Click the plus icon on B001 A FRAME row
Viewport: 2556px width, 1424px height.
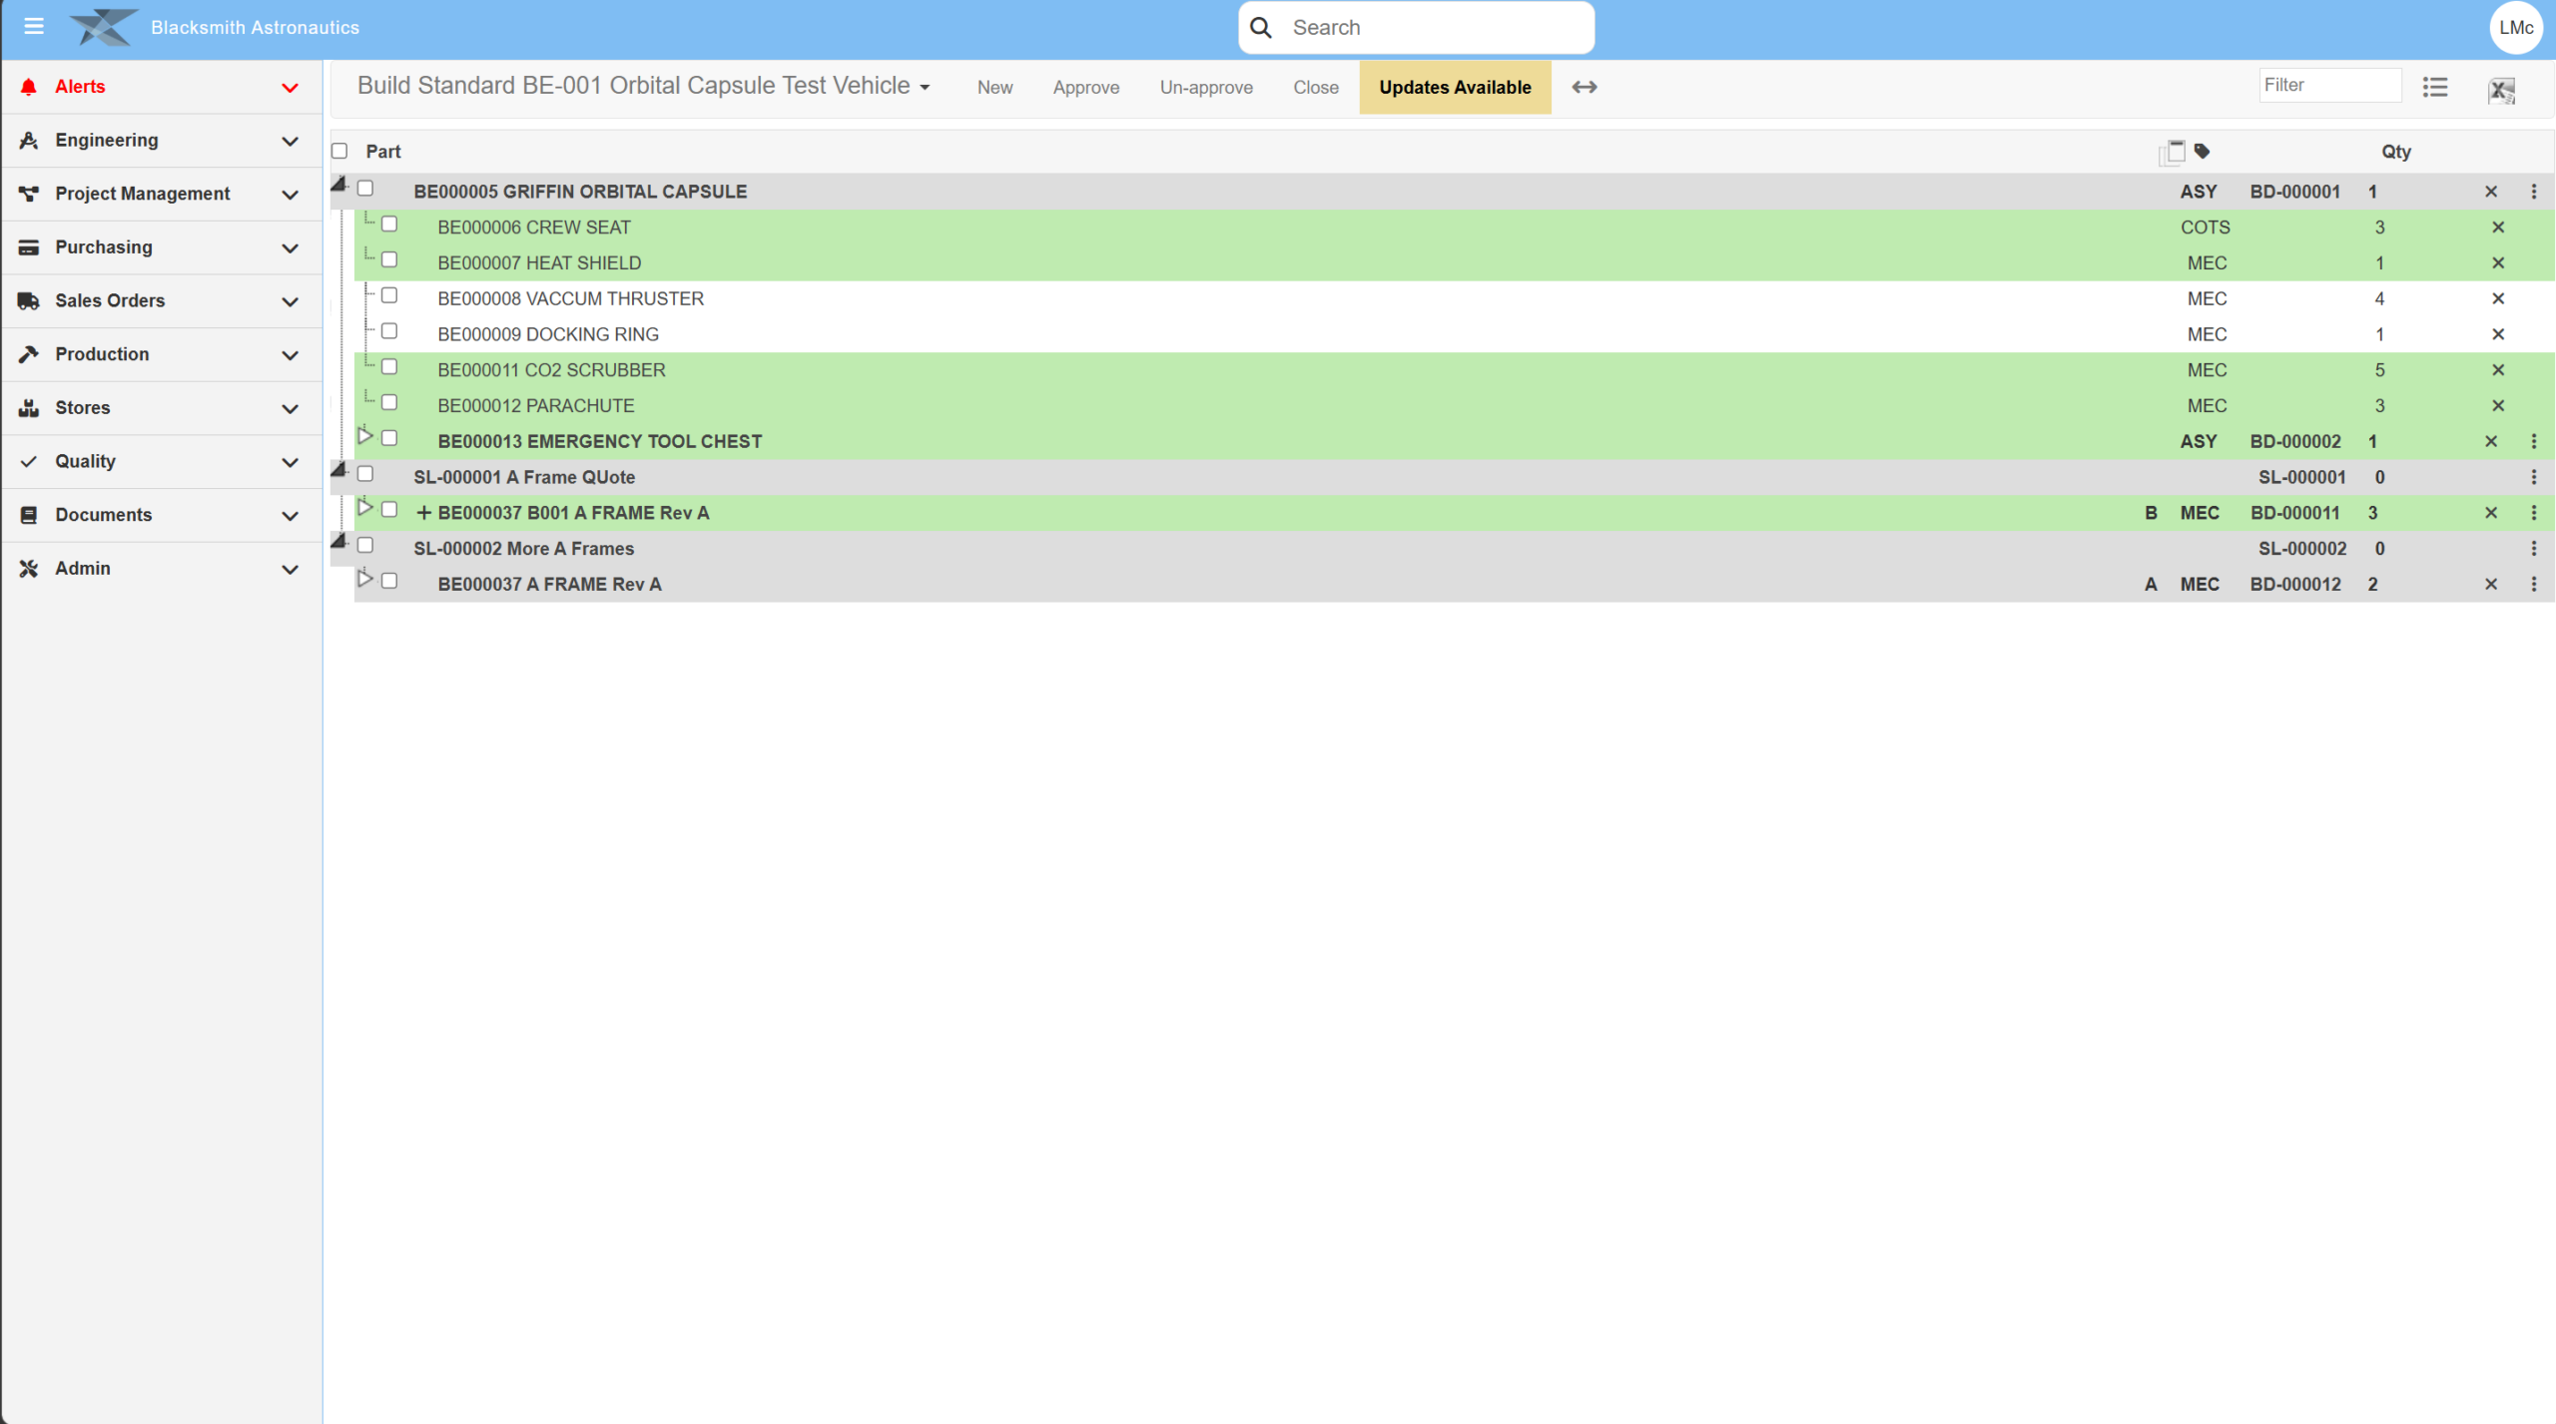click(423, 513)
